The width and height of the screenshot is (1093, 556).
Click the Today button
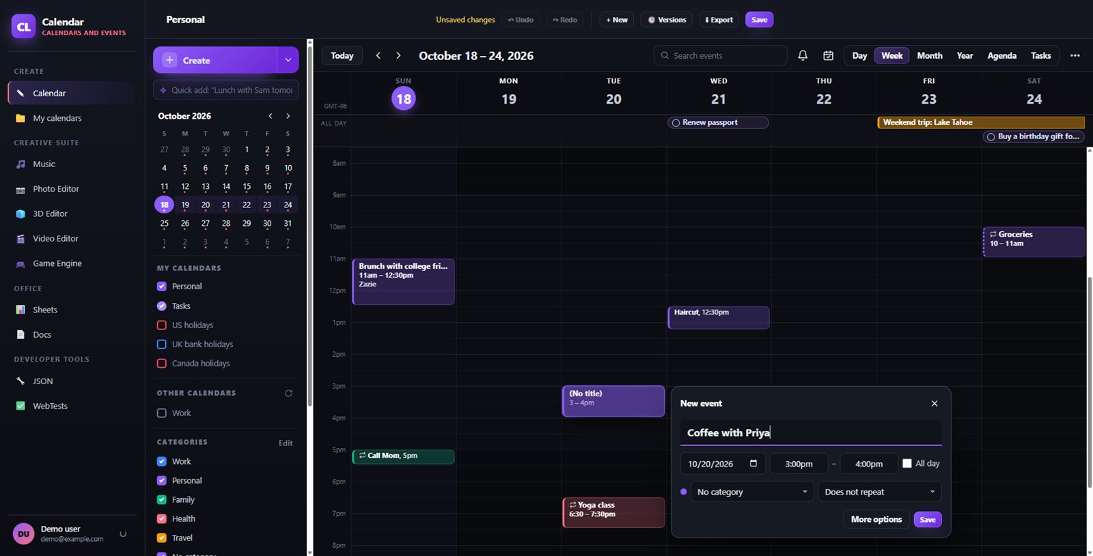[342, 55]
